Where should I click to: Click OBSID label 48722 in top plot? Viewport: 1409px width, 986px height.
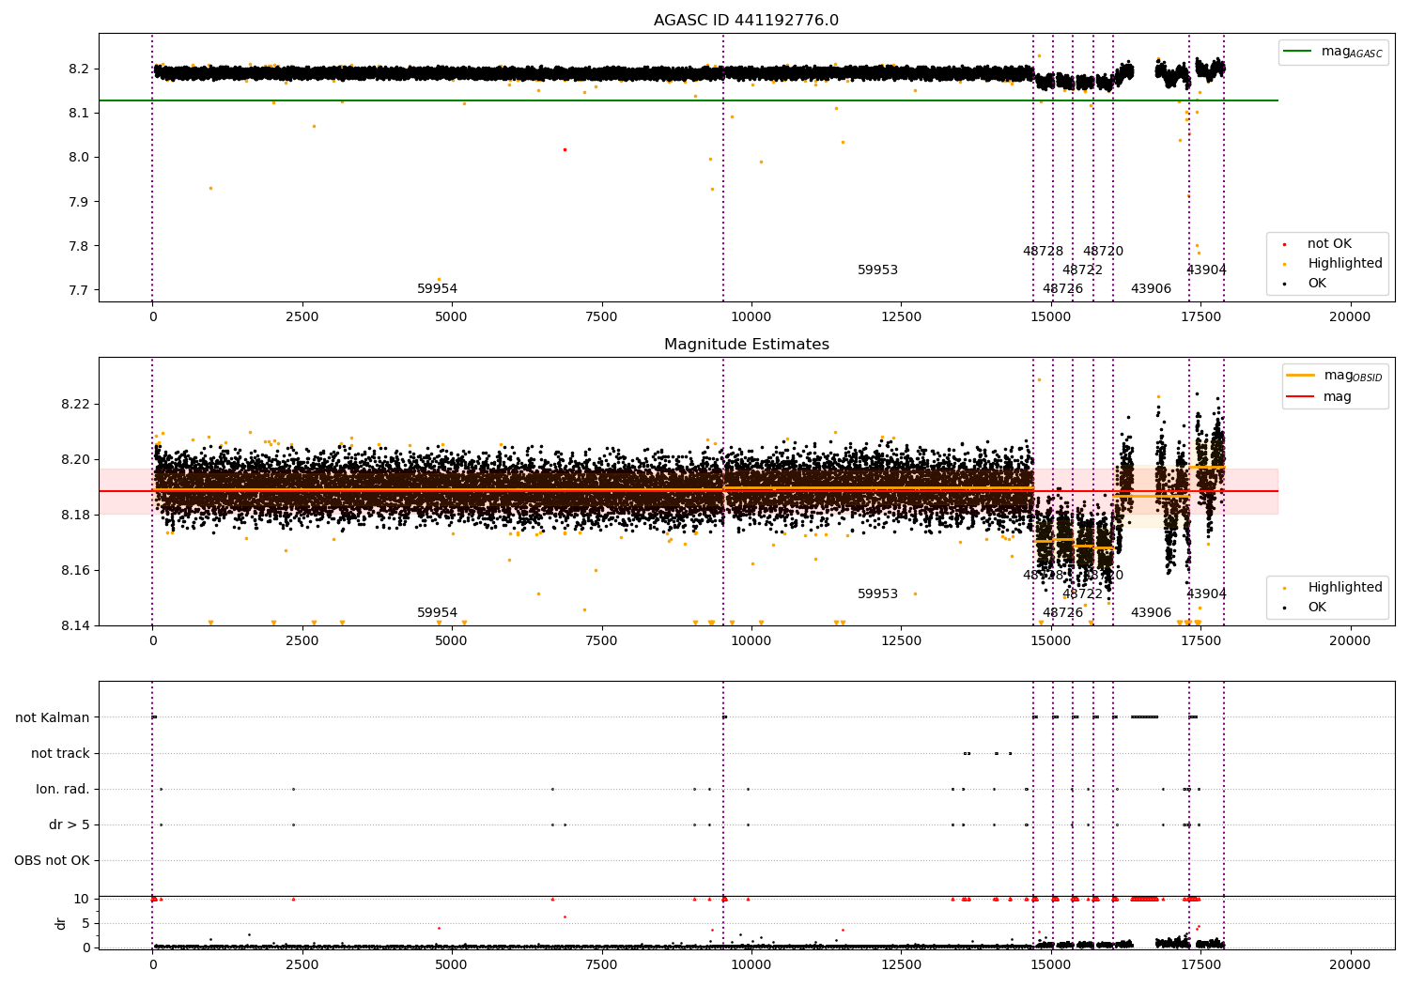tap(1083, 270)
